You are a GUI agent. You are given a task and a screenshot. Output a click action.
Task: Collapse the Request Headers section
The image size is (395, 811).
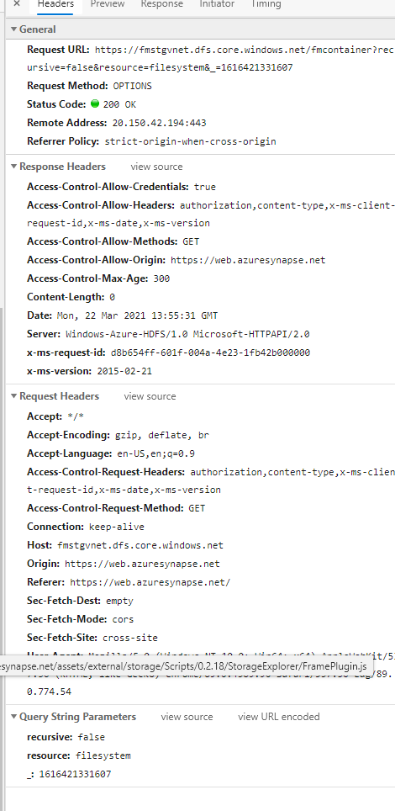pyautogui.click(x=14, y=396)
